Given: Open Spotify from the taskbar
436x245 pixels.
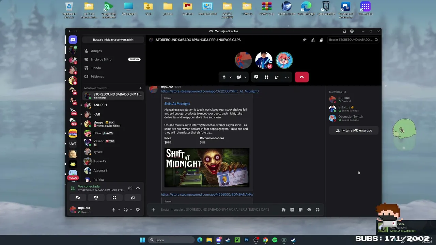Looking at the screenshot, I should [x=275, y=240].
